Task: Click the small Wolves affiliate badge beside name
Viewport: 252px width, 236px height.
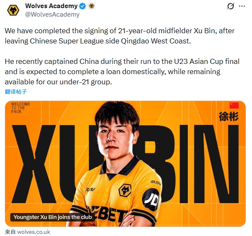Action: [x=92, y=6]
